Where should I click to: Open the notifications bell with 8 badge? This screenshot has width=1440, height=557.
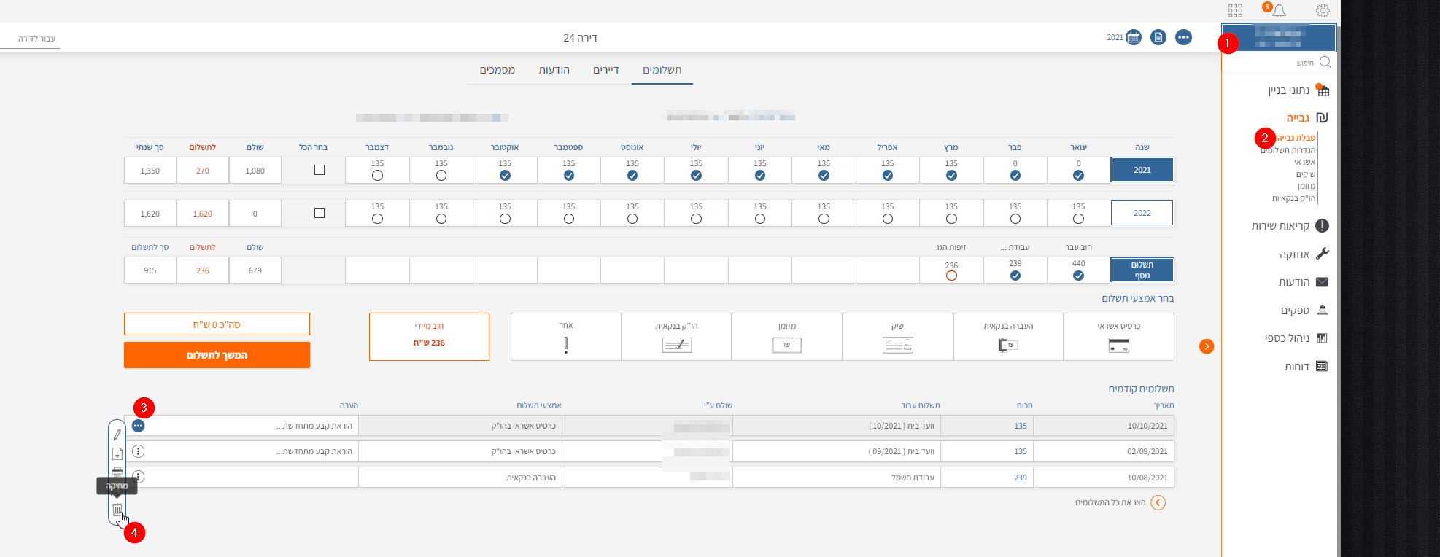(1279, 10)
